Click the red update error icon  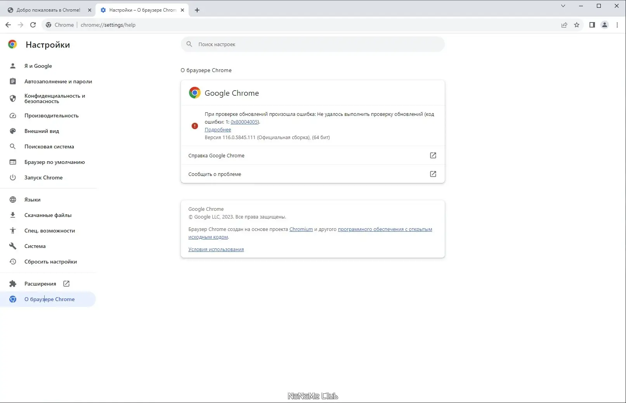(x=195, y=126)
